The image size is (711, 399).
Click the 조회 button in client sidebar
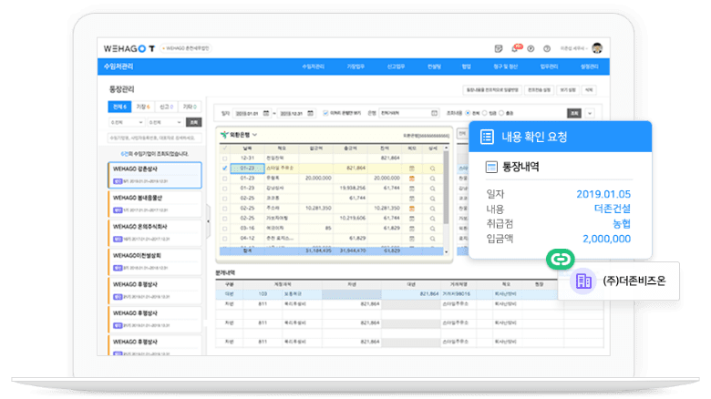[x=193, y=122]
